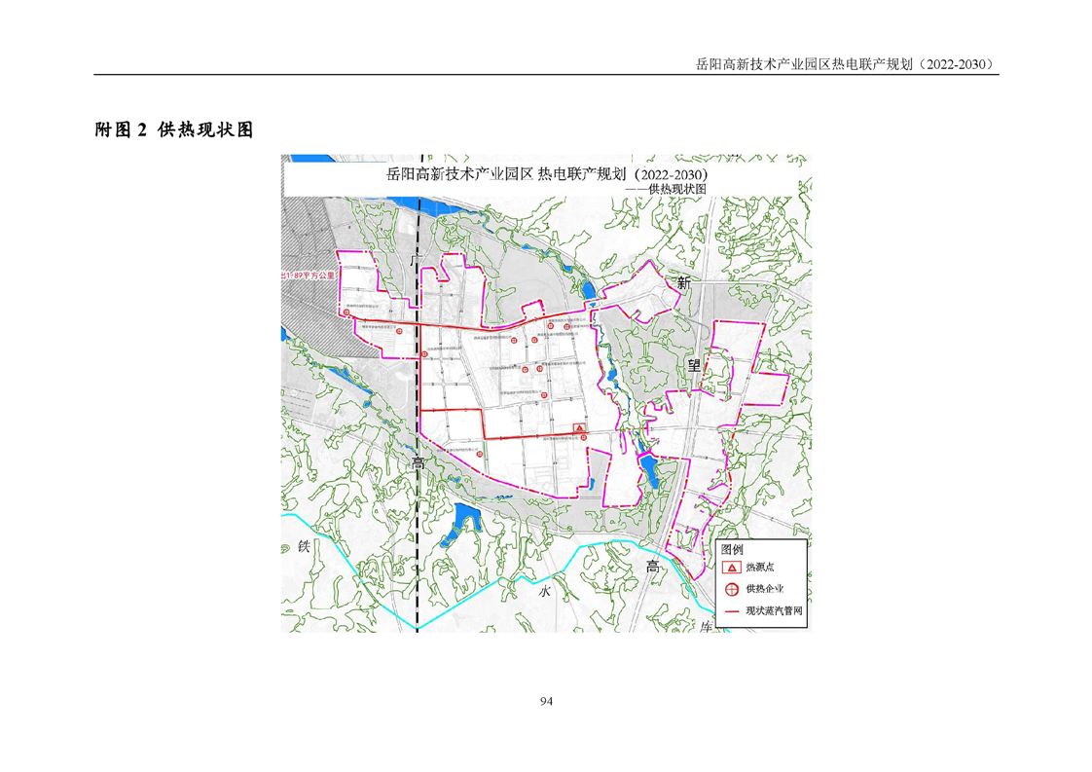Screen dimensions: 1092x772
Task: Click the 铁 character label at the map's left edge
Action: tap(303, 547)
